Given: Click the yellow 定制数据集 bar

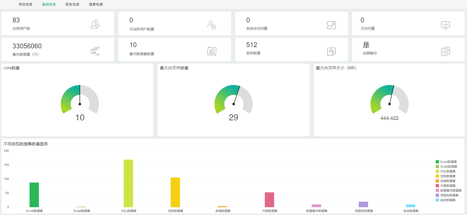Looking at the screenshot, I should [x=175, y=192].
